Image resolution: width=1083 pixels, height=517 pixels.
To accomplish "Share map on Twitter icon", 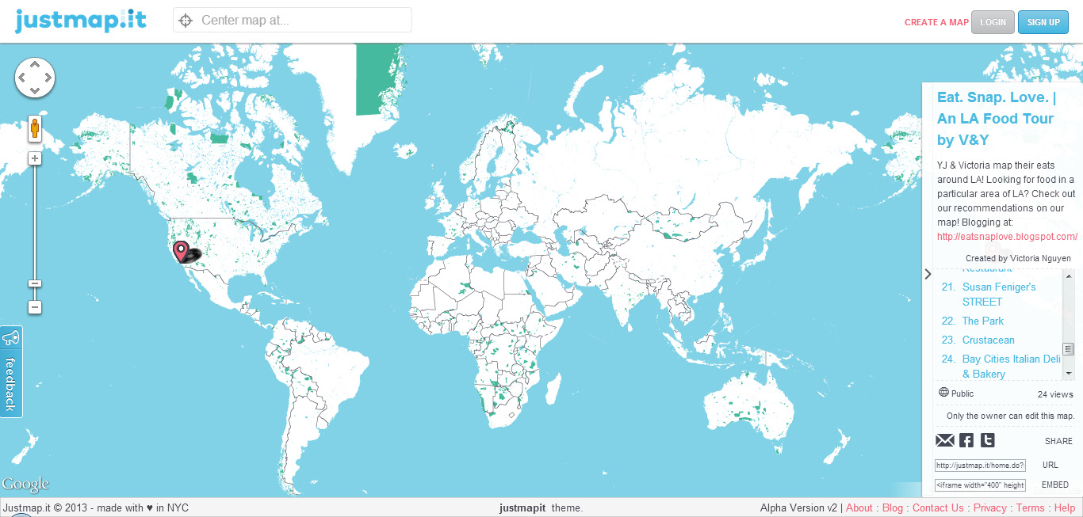I will tap(987, 441).
